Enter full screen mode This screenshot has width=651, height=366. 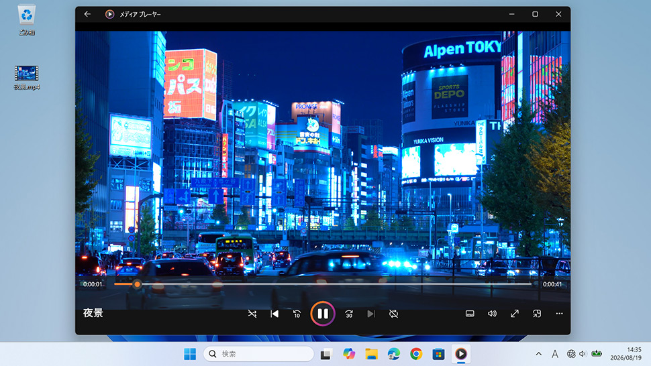pyautogui.click(x=514, y=314)
